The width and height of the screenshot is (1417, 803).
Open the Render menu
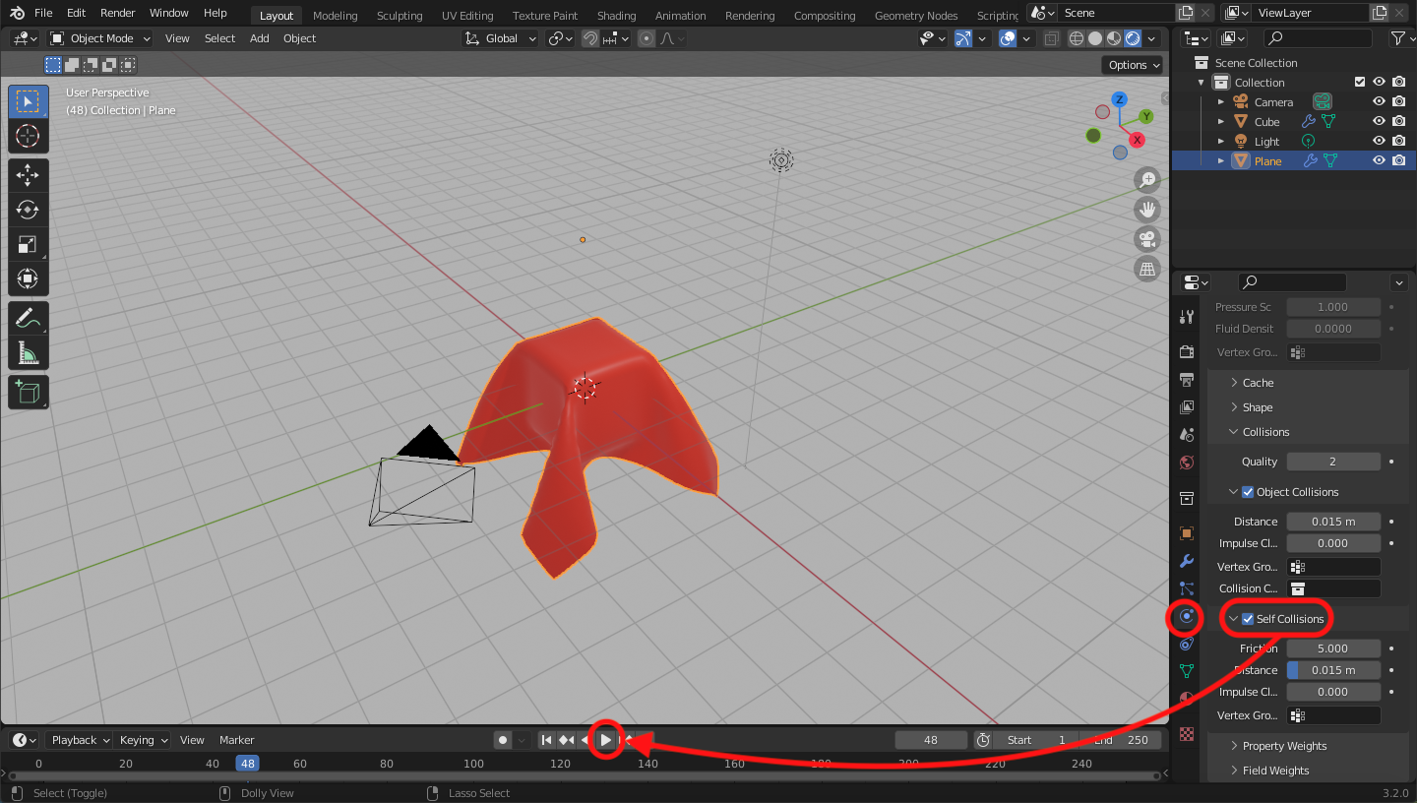(x=117, y=13)
